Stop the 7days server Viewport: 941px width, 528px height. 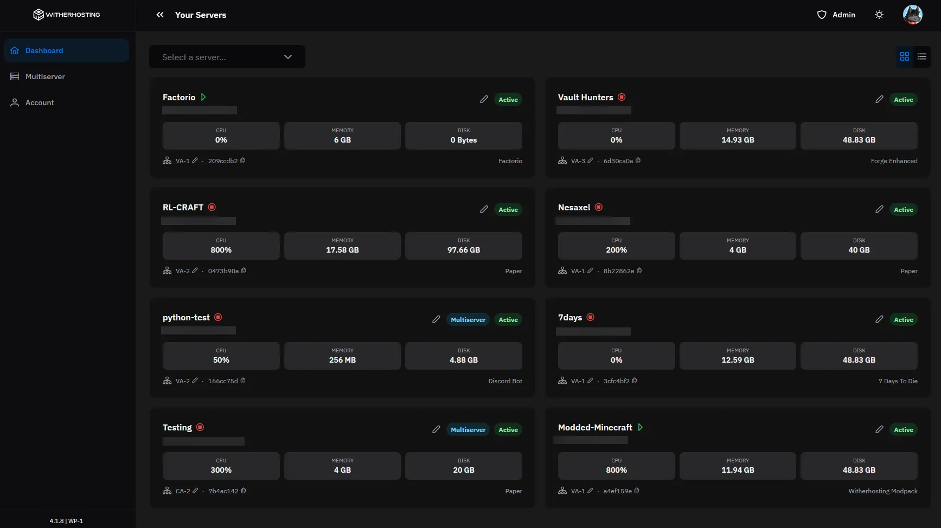coord(591,317)
